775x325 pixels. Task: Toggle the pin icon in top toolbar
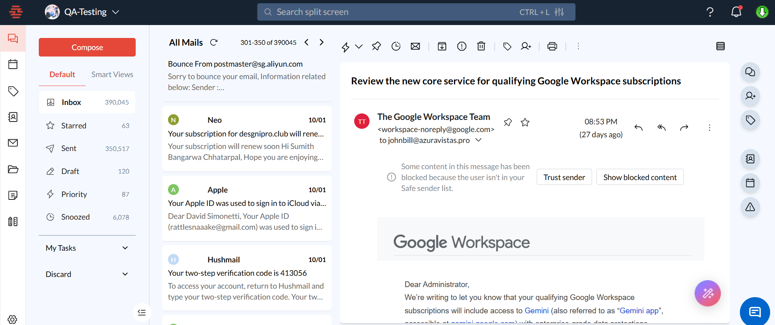376,46
